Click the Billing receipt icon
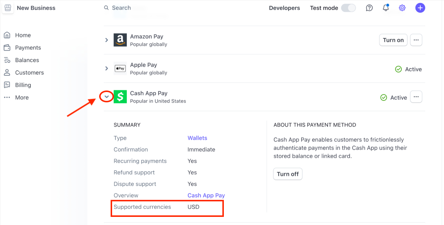This screenshot has width=444, height=225. click(x=7, y=85)
